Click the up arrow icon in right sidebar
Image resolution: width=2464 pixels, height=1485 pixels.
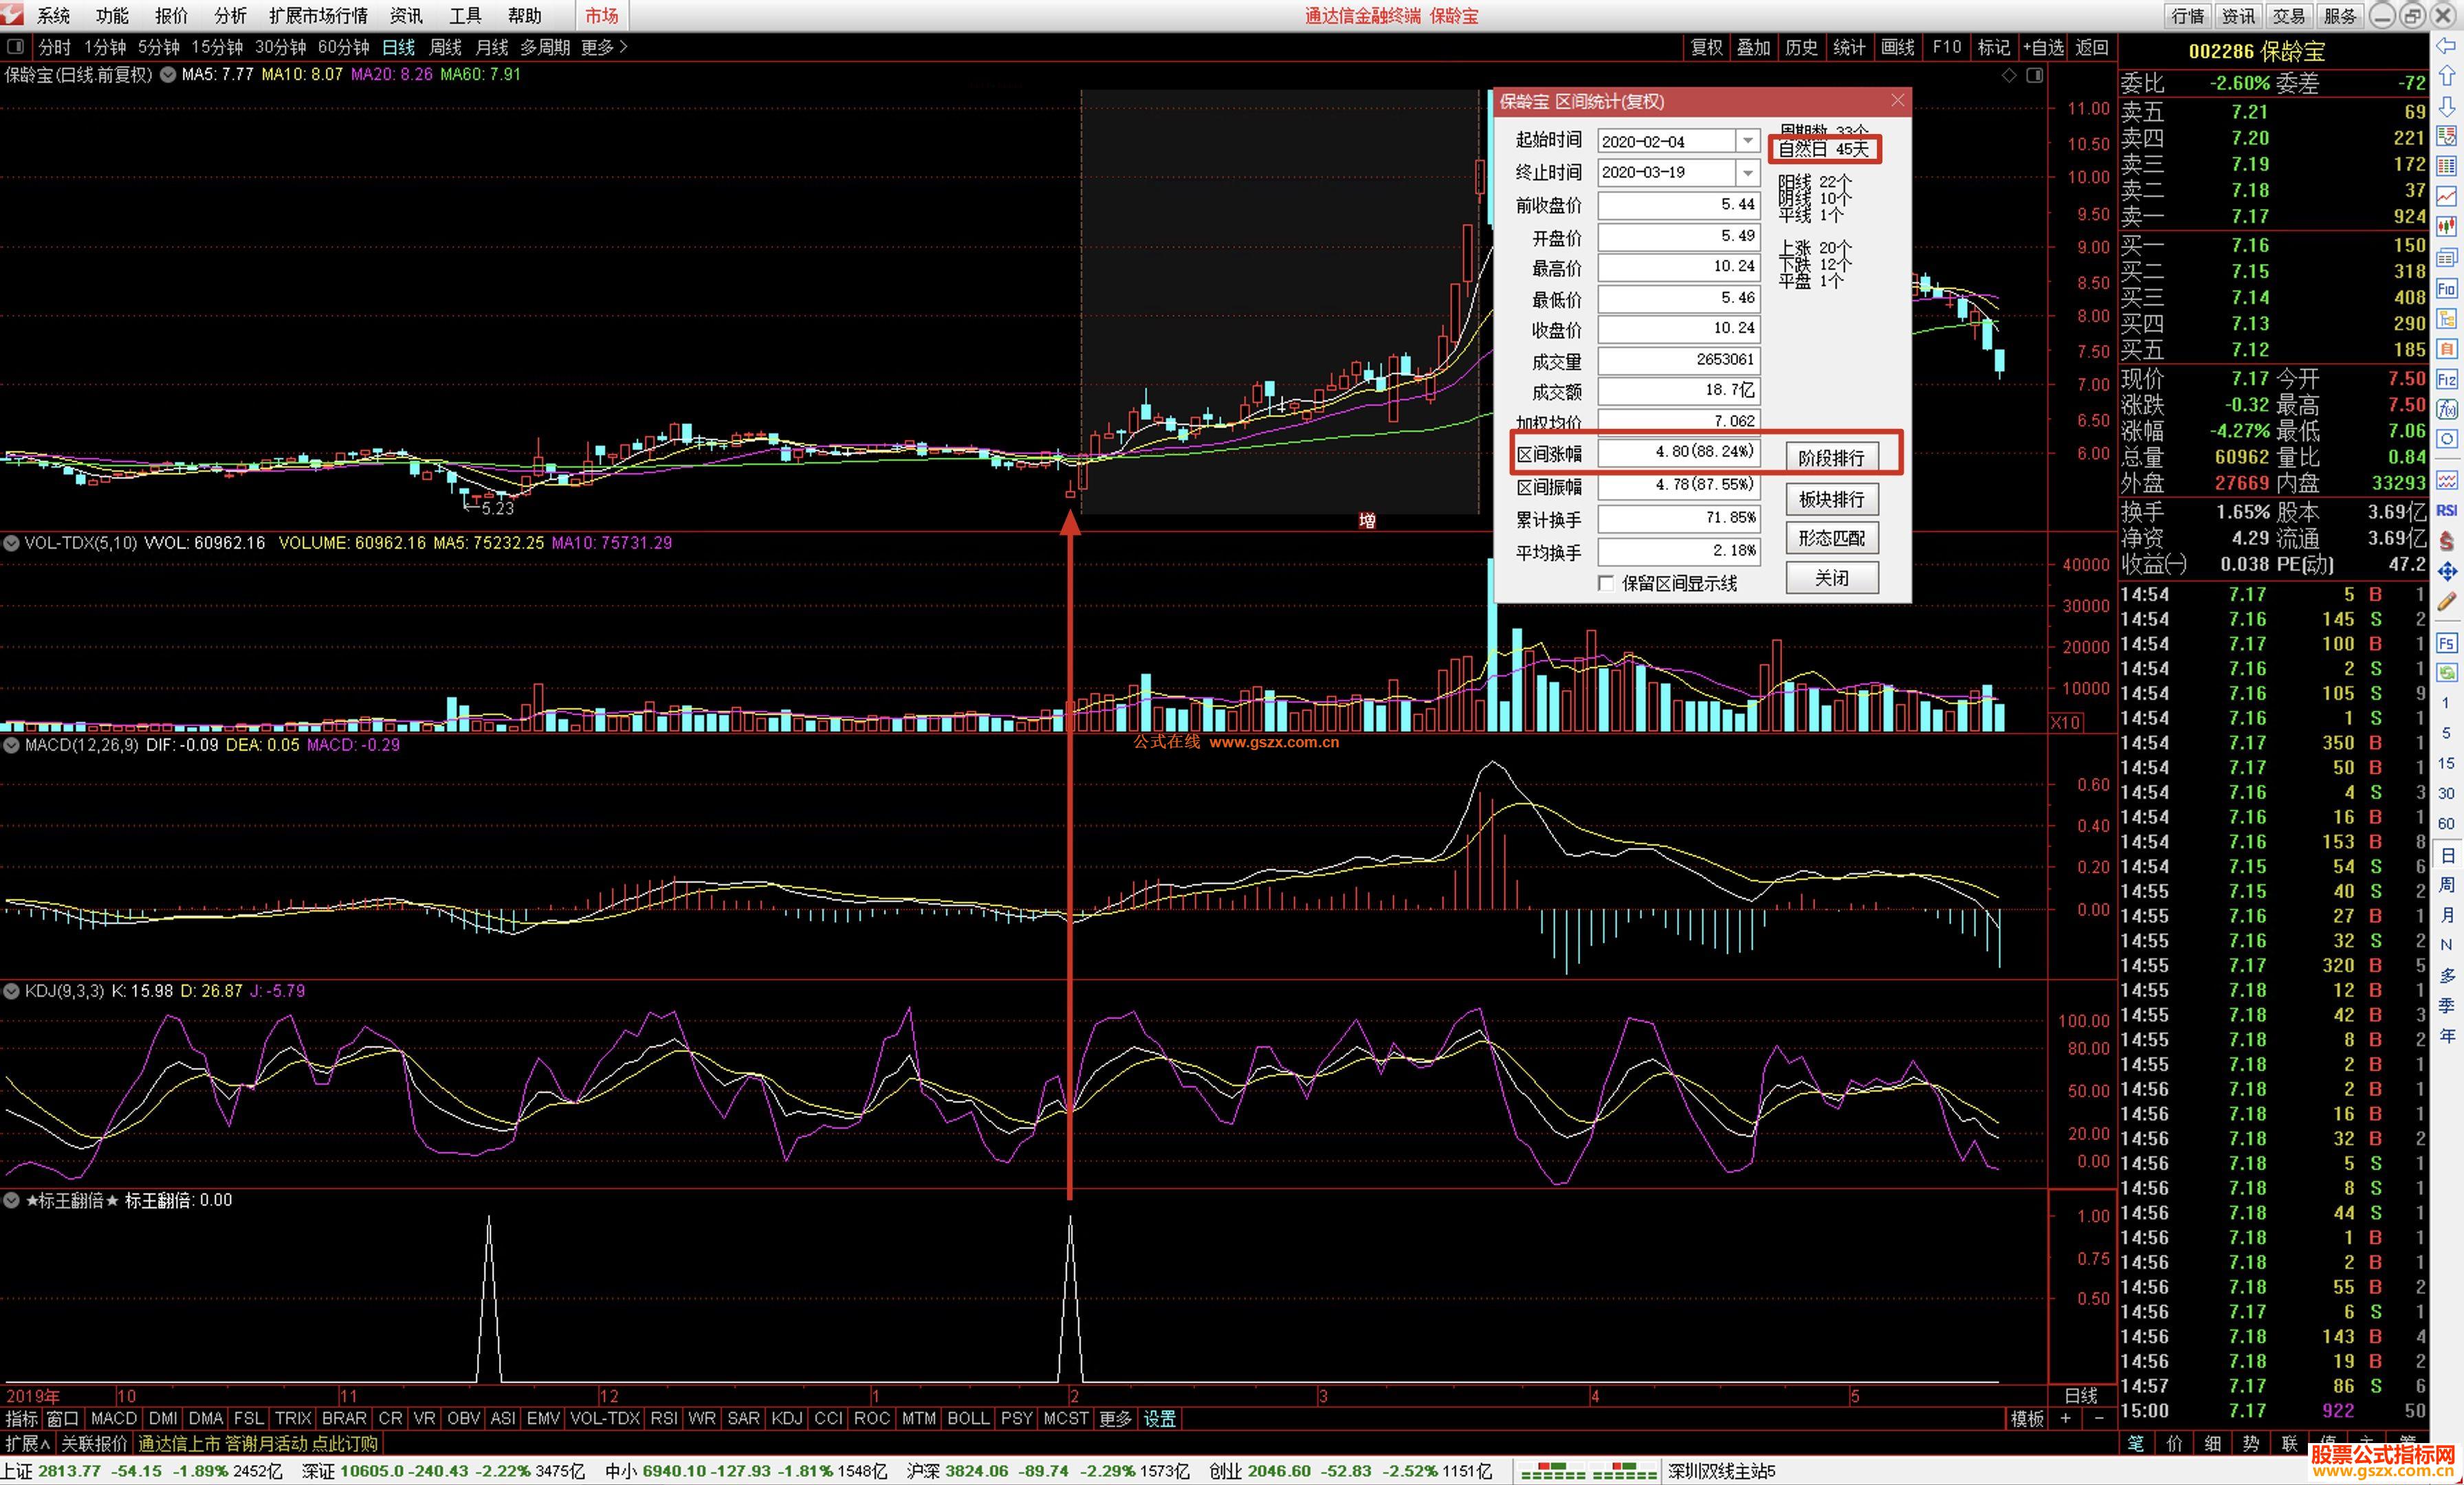coord(2447,75)
